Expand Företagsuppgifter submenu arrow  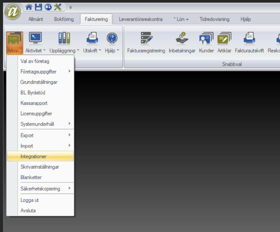[x=69, y=71]
